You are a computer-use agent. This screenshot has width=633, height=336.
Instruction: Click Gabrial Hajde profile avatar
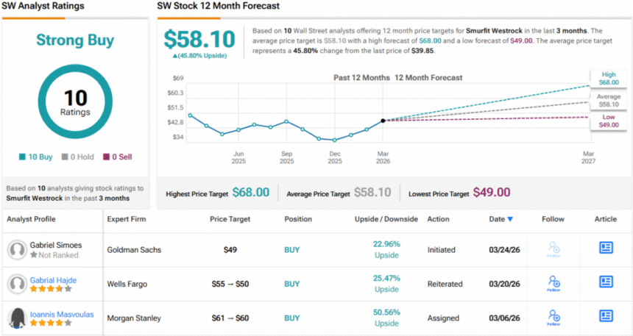17,284
